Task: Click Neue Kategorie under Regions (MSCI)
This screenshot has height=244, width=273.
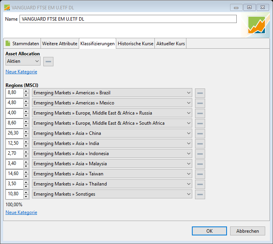Action: 21,212
